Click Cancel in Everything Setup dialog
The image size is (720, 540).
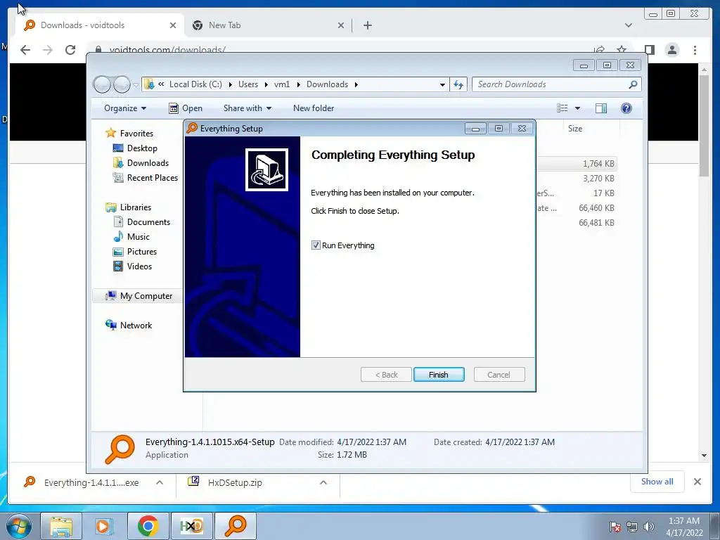499,375
